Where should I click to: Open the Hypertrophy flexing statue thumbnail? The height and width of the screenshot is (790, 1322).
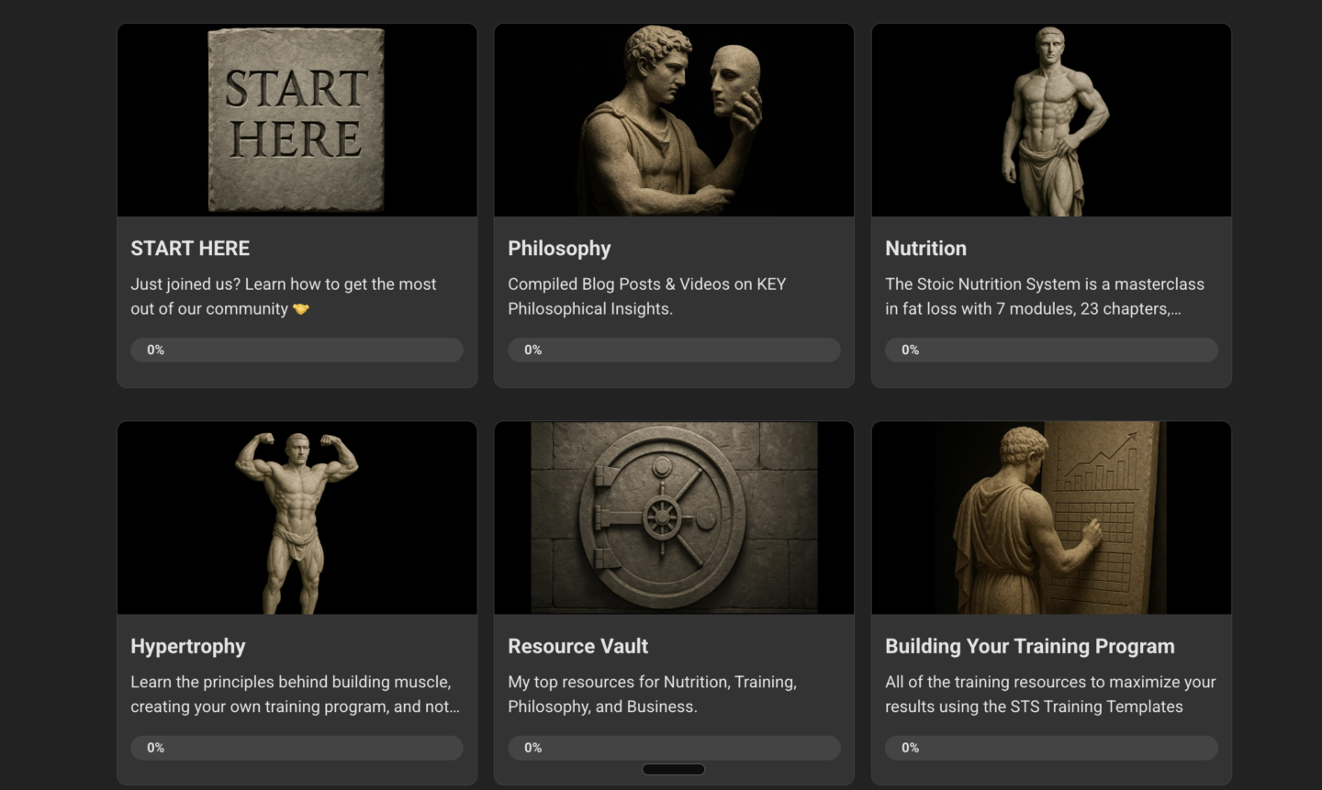tap(297, 517)
